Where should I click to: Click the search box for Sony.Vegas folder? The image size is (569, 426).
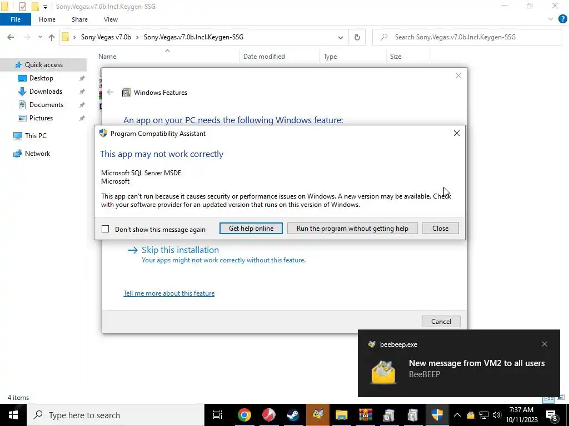click(467, 37)
